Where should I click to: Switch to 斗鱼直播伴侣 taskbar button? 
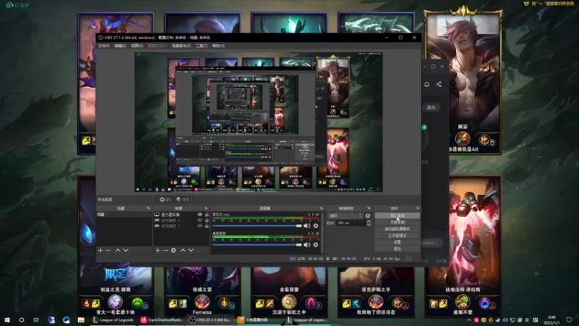coord(257,319)
